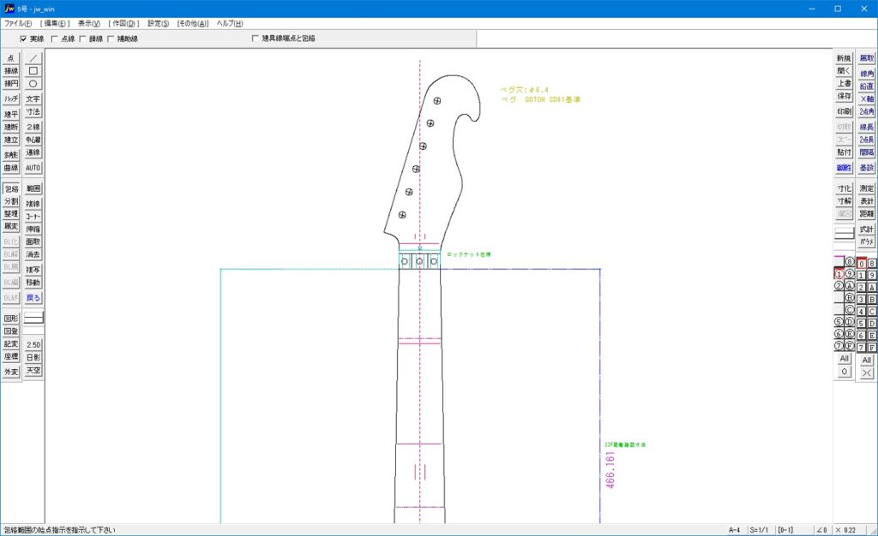Uncheck the 実線 solid line checkbox

pos(25,39)
